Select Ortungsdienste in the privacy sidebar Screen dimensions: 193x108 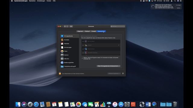70,36
